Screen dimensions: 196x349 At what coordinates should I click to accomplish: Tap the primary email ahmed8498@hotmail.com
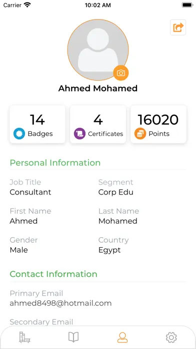[60, 303]
